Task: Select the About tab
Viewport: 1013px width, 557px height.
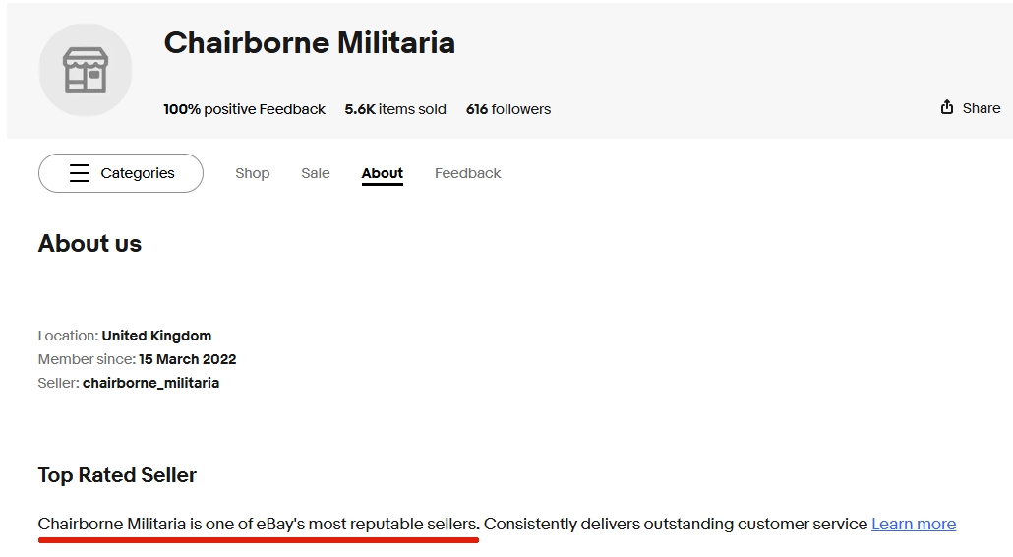Action: [x=382, y=173]
